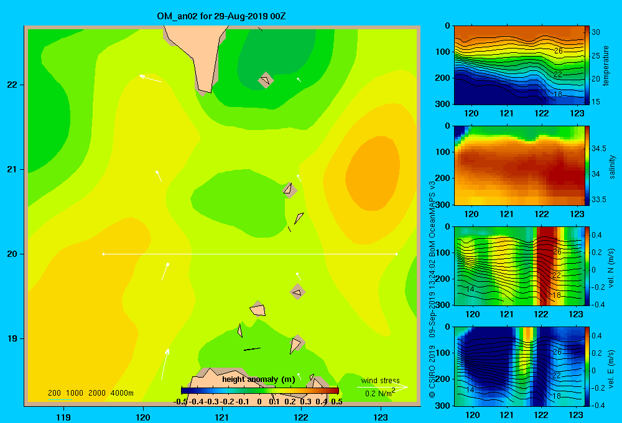
Task: Click the '© CSIRO 2019' copyright text
Action: pyautogui.click(x=432, y=371)
